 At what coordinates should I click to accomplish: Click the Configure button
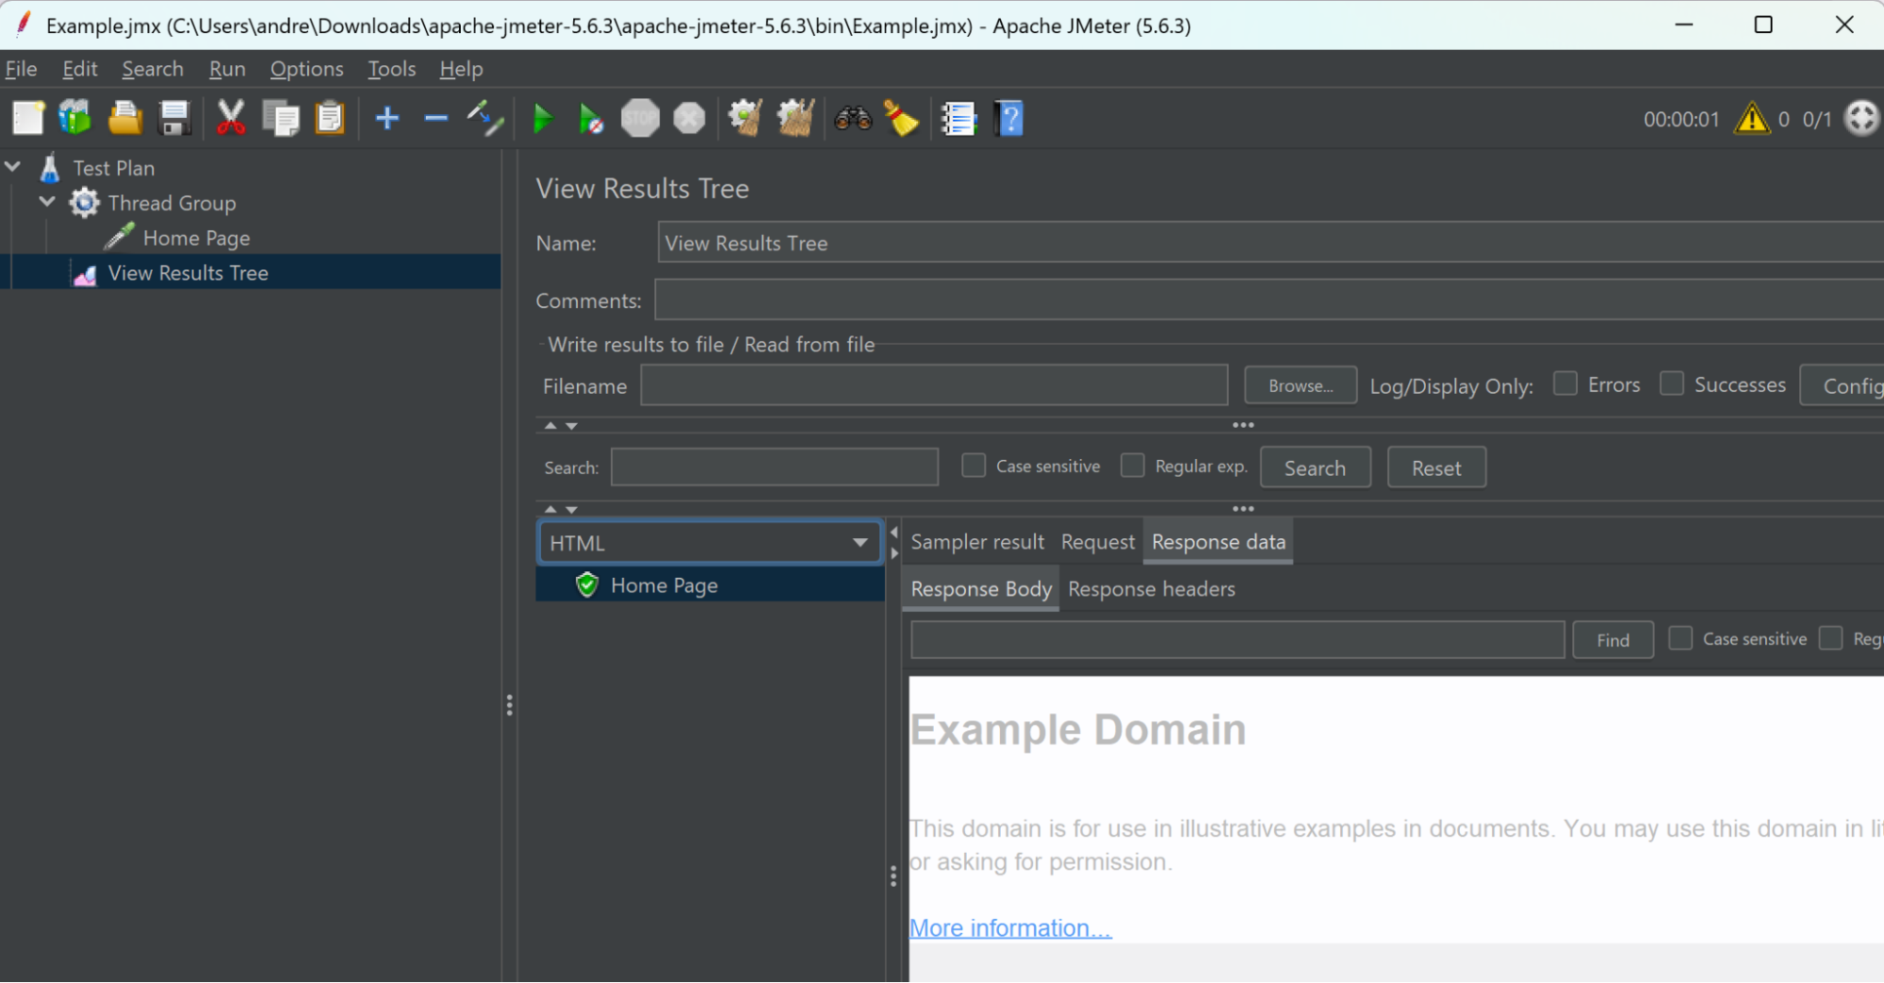tap(1843, 385)
